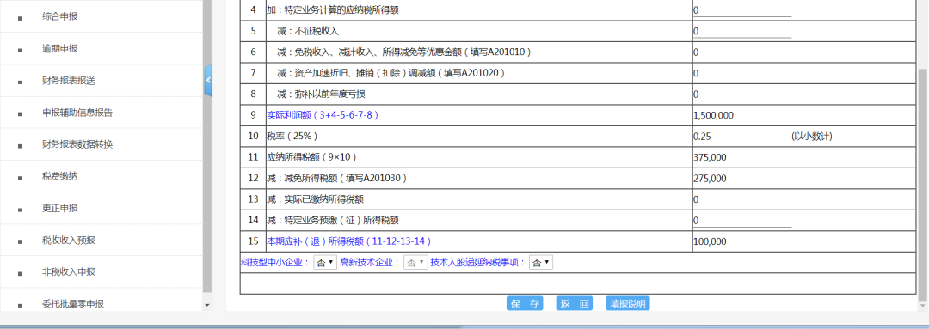Screen dimensions: 929x329
Task: Click the row 4 特定业务 amount input field
Action: pos(742,10)
